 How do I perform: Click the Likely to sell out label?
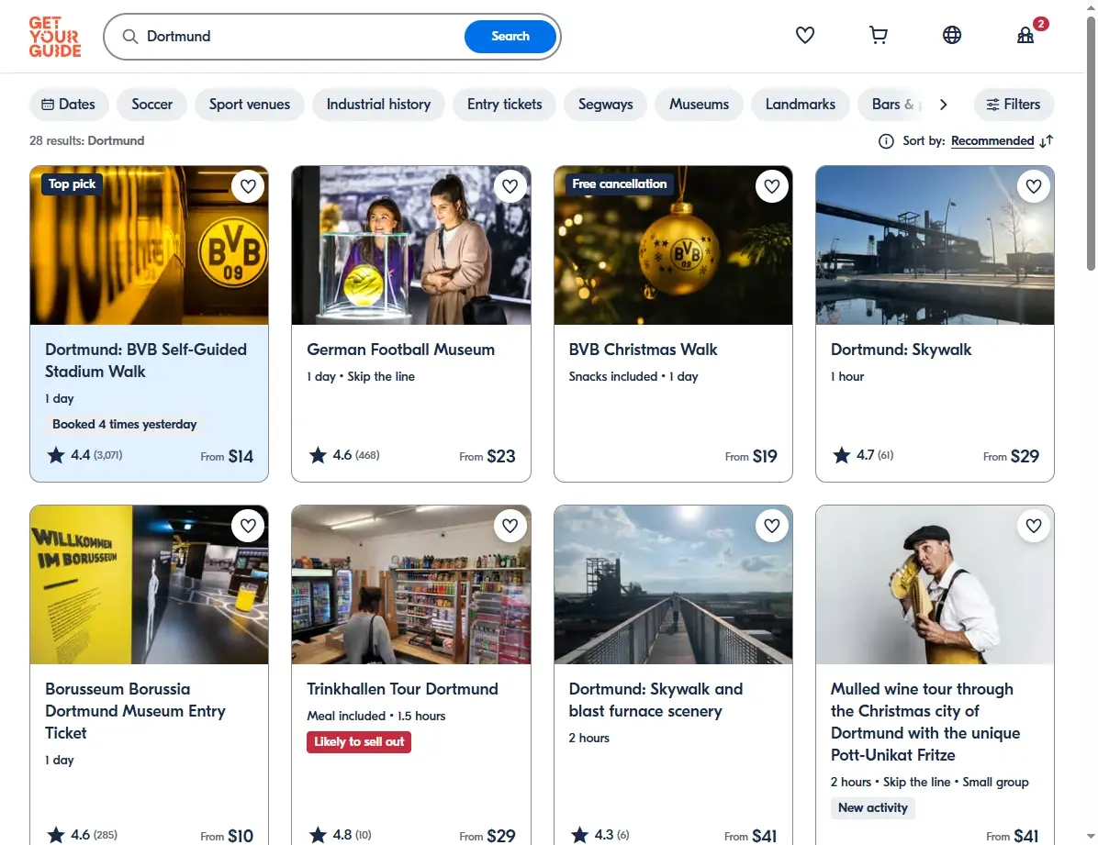tap(359, 742)
